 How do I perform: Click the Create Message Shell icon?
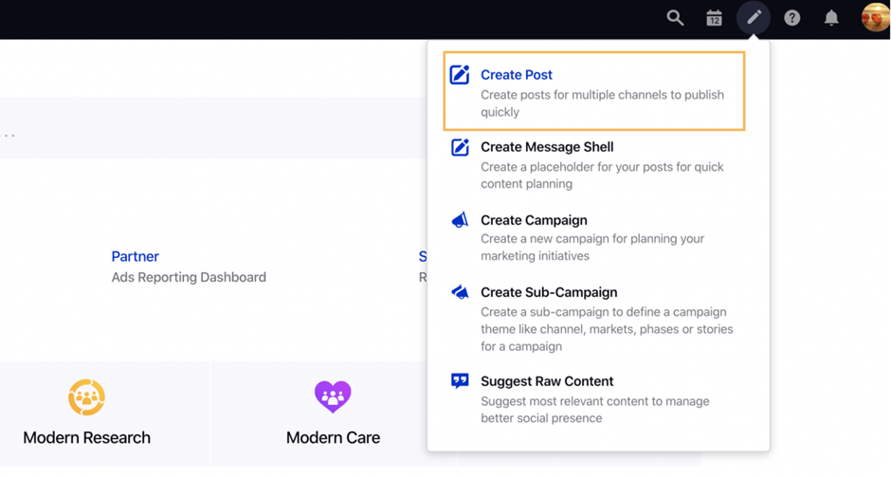(x=460, y=147)
